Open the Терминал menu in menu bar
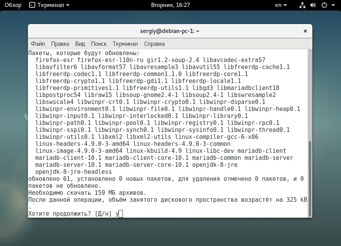Screen dimensions: 341x246 (125, 44)
